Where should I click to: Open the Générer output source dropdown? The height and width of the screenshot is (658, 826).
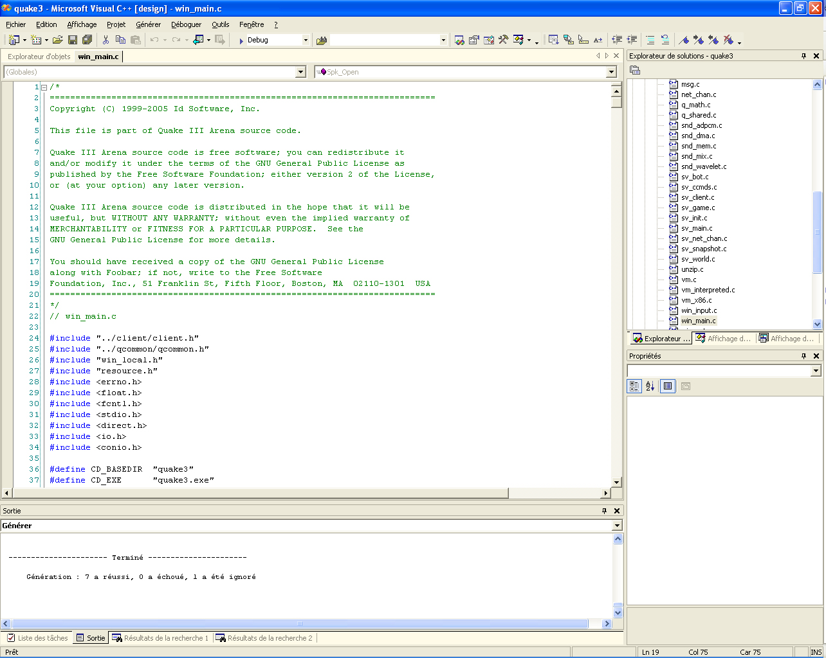[617, 526]
